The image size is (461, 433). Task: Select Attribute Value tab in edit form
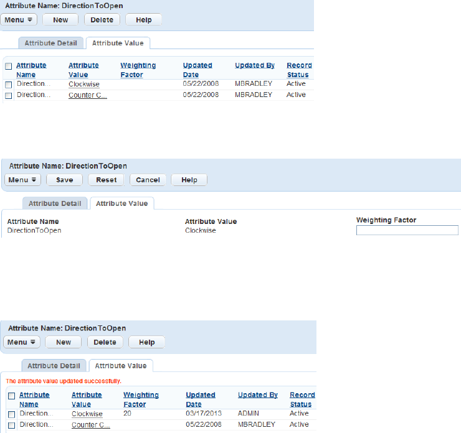[121, 203]
